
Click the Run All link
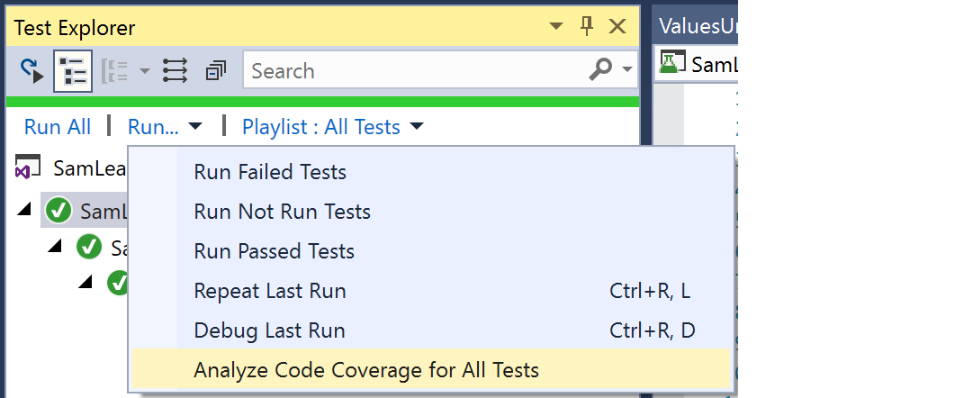(x=58, y=127)
